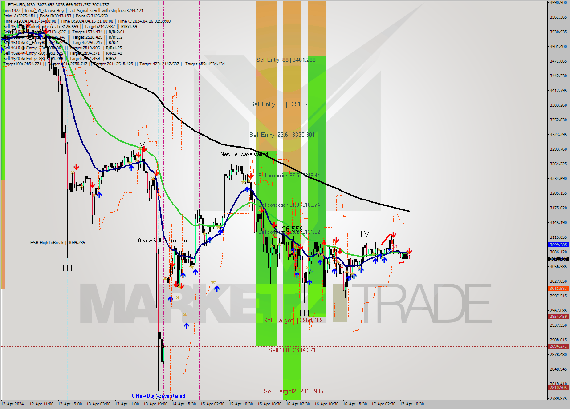Click the '14 Apr 18:30' time axis label

183,404
